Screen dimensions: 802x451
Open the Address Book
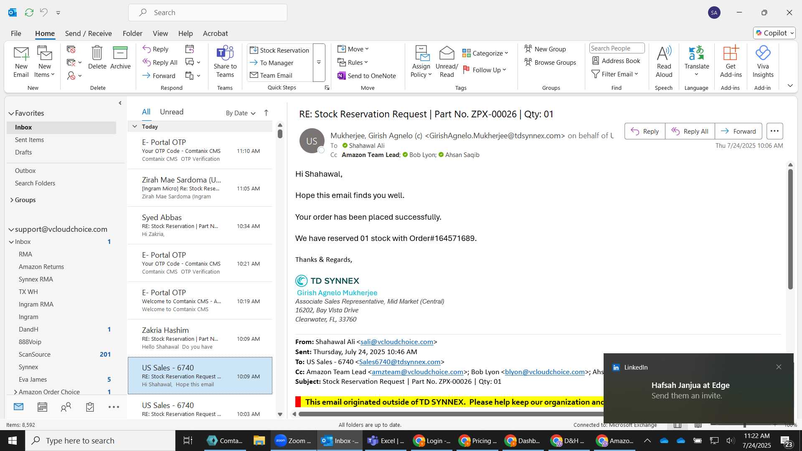(x=616, y=61)
